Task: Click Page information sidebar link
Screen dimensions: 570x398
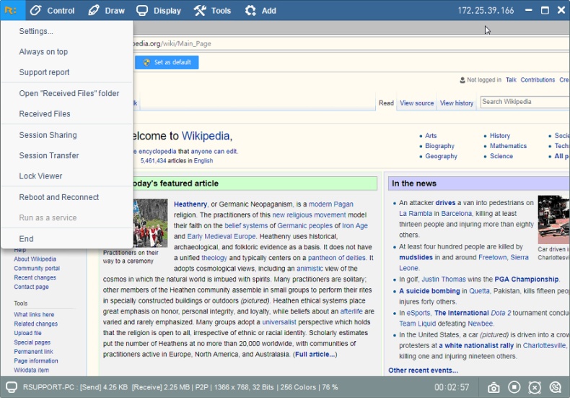Action: [x=36, y=361]
